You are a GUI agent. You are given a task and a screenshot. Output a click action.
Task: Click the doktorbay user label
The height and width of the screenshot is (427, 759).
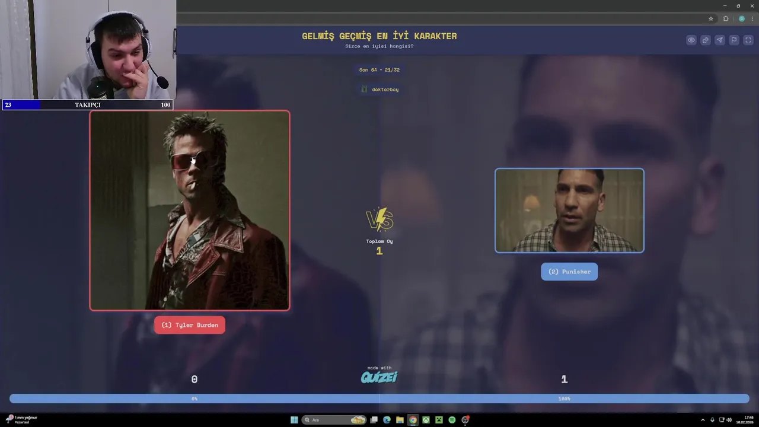[x=379, y=89]
